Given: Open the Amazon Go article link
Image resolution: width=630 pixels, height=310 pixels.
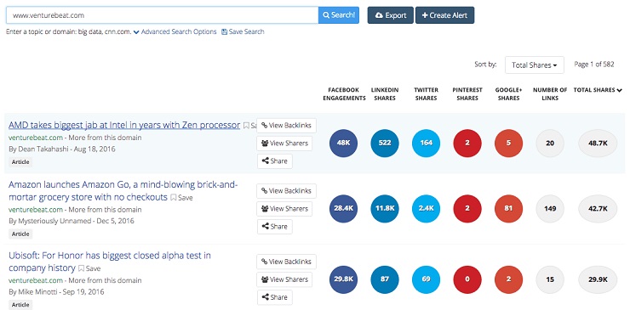Looking at the screenshot, I should click(123, 191).
